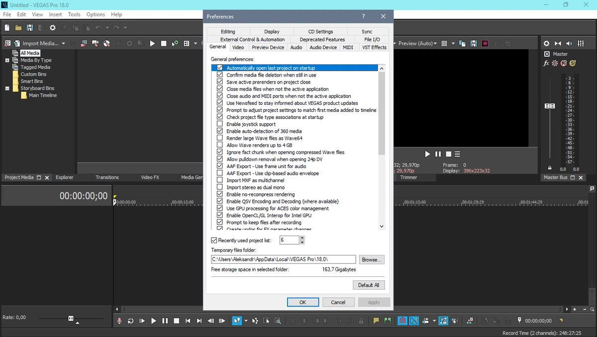The height and width of the screenshot is (337, 597).
Task: Check Allow Wave renders up to 4 GB
Action: [220, 145]
